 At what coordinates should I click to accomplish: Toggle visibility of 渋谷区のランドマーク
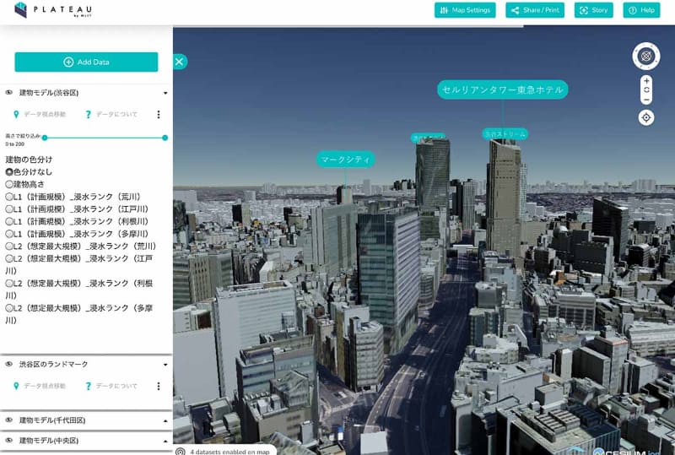coord(8,364)
